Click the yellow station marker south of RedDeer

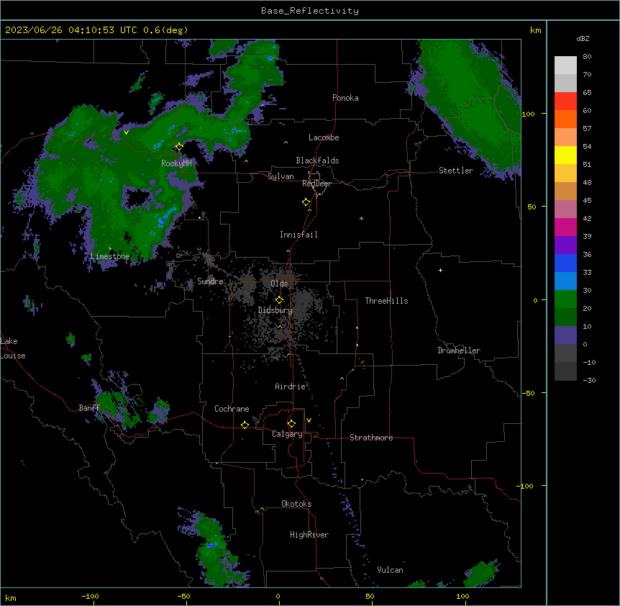306,202
